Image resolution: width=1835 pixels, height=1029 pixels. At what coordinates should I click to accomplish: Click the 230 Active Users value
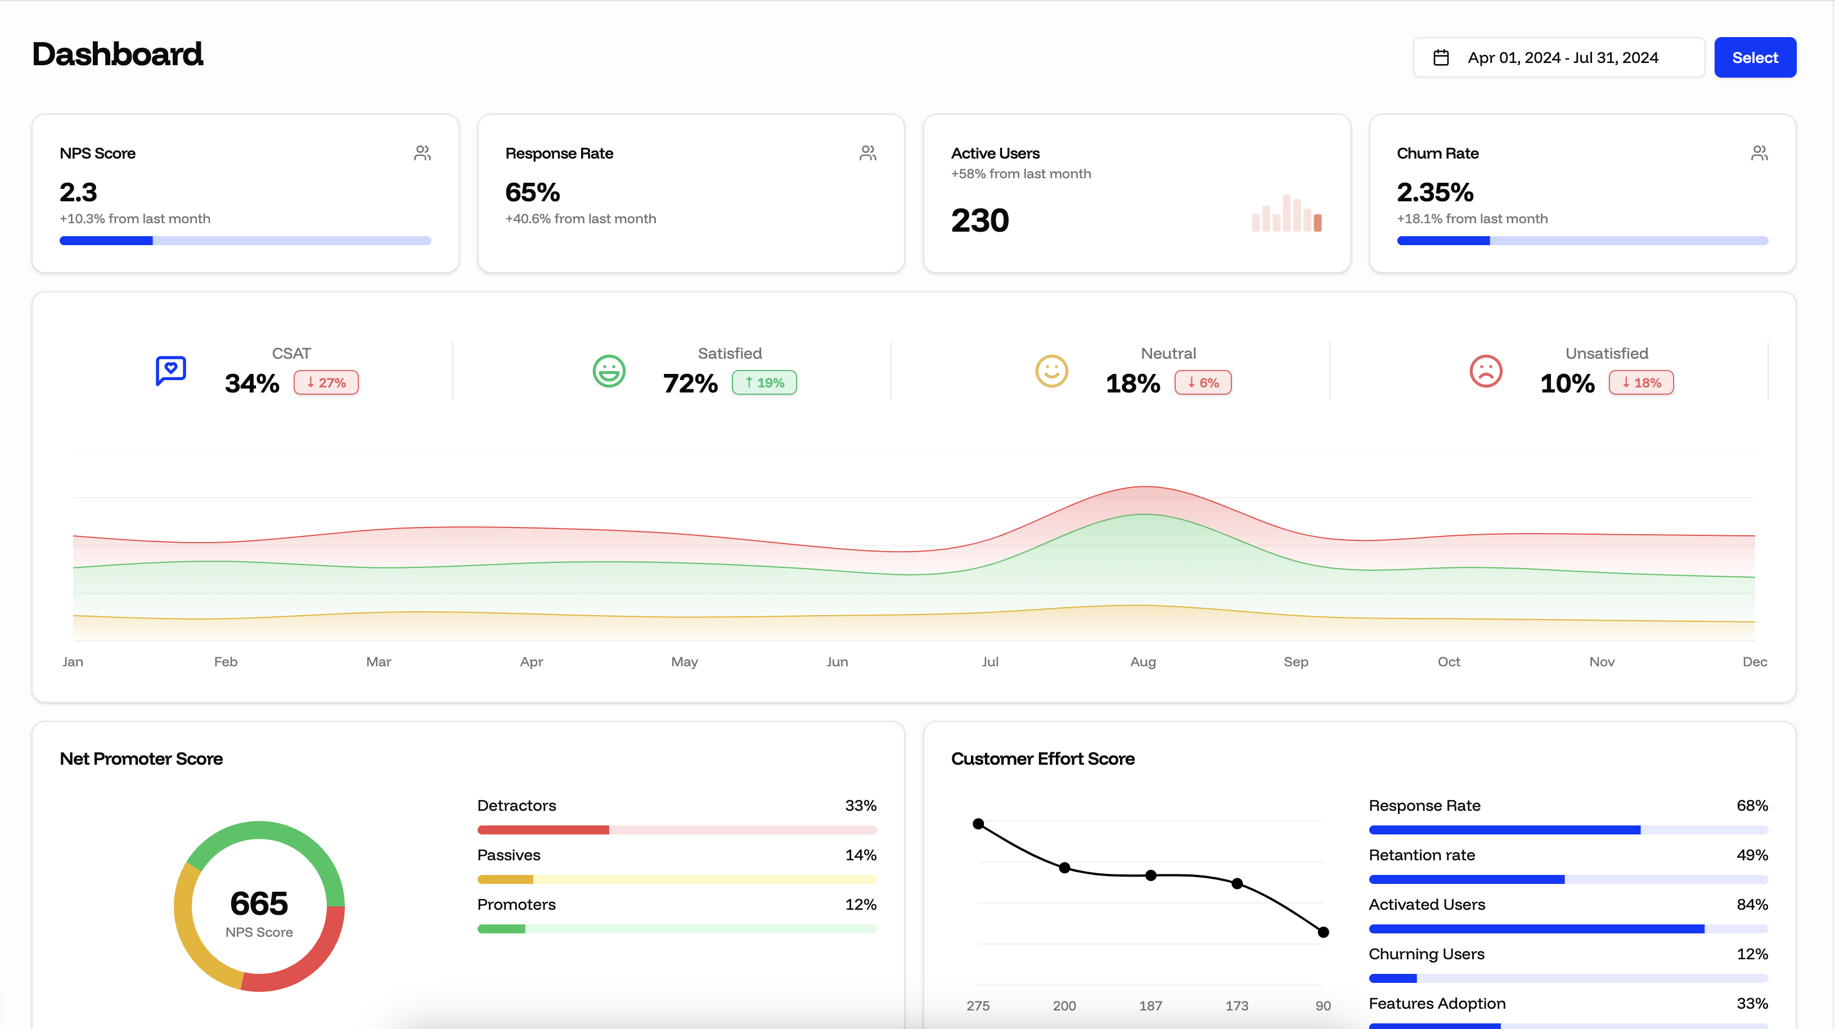point(980,220)
